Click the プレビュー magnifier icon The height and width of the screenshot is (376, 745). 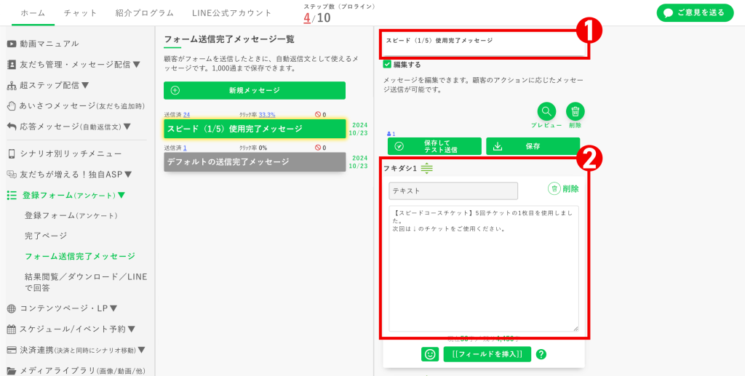click(546, 111)
